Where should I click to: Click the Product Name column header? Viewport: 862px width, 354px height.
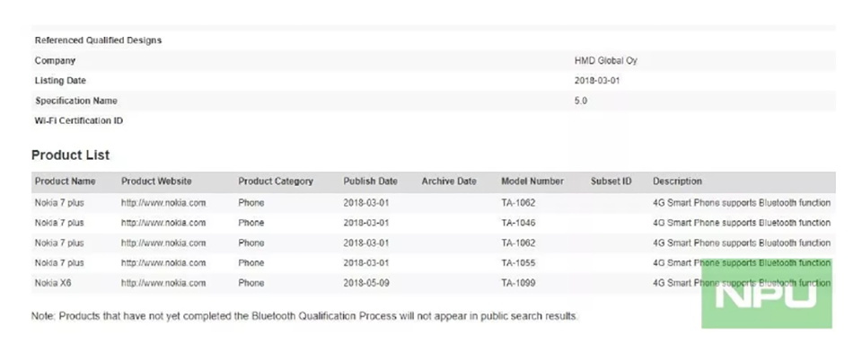pos(65,181)
